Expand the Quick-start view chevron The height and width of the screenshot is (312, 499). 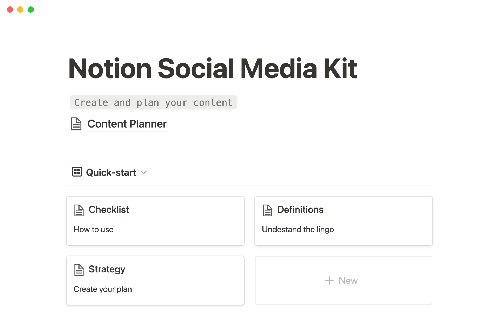[x=144, y=172]
